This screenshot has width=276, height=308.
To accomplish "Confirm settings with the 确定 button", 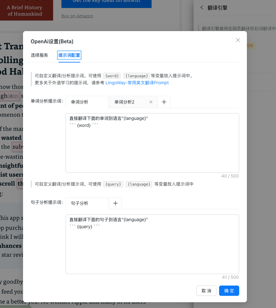I will coord(229,291).
